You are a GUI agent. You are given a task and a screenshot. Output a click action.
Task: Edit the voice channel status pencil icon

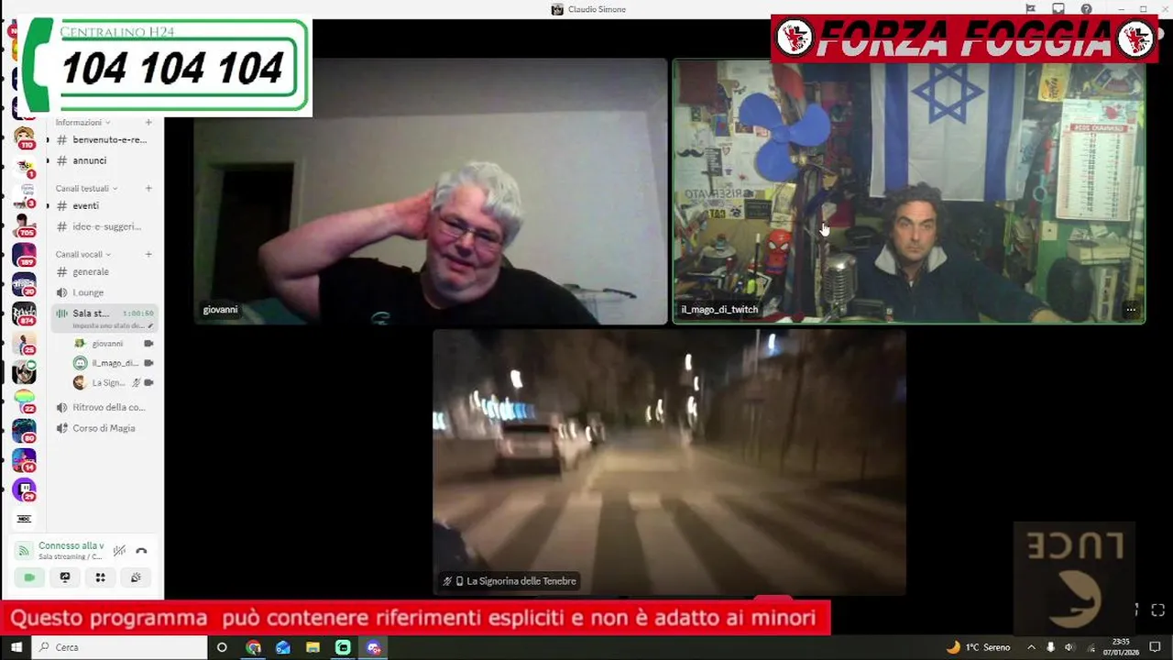(150, 325)
